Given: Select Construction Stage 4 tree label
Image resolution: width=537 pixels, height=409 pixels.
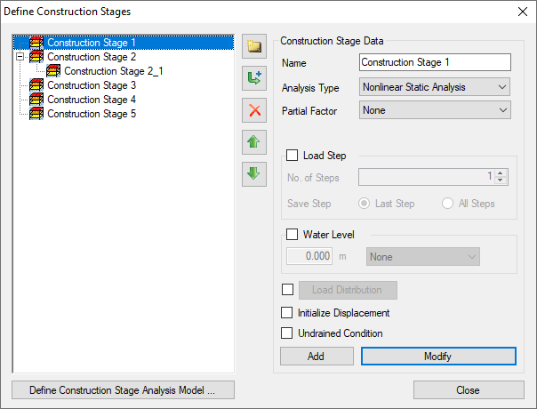Looking at the screenshot, I should click(x=92, y=100).
